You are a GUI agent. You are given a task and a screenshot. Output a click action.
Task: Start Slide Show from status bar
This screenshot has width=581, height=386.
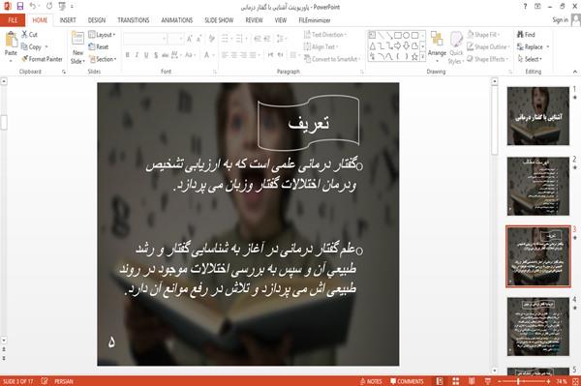[x=488, y=381]
